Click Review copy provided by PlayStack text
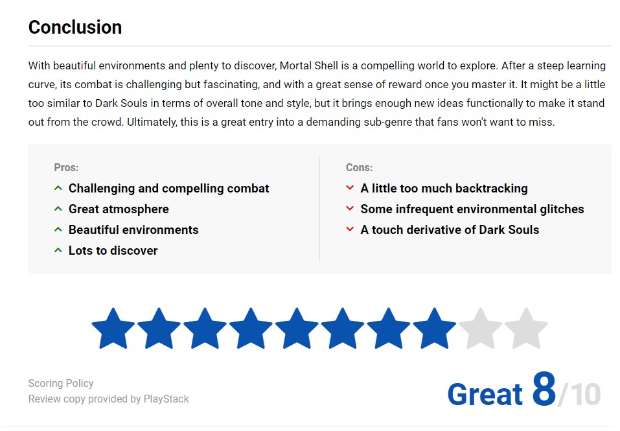 [x=108, y=399]
